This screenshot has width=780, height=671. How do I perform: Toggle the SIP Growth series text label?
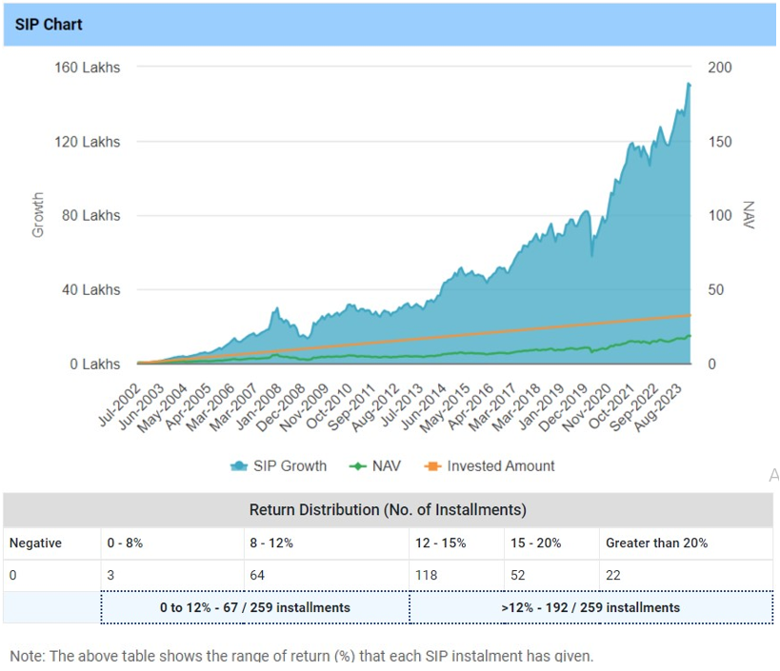coord(290,466)
